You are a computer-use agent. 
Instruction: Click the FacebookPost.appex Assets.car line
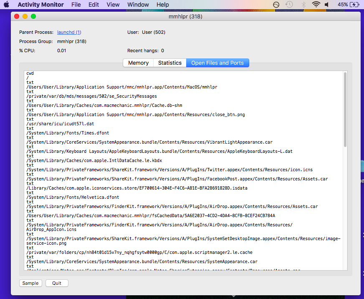(x=177, y=179)
